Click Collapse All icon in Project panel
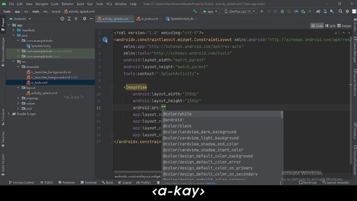 pos(76,18)
